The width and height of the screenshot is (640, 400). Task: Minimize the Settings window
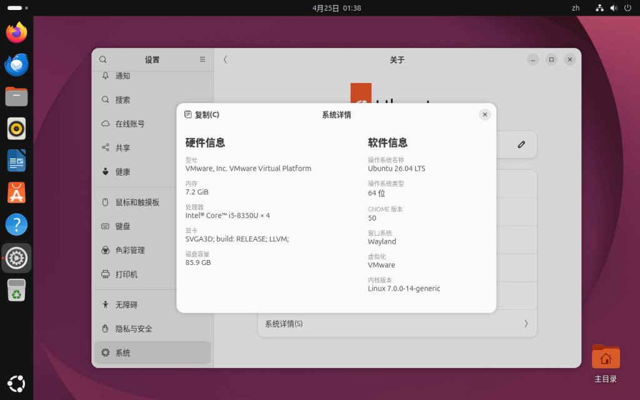click(532, 59)
